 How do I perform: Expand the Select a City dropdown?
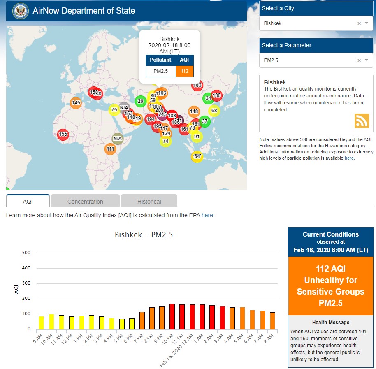[367, 23]
